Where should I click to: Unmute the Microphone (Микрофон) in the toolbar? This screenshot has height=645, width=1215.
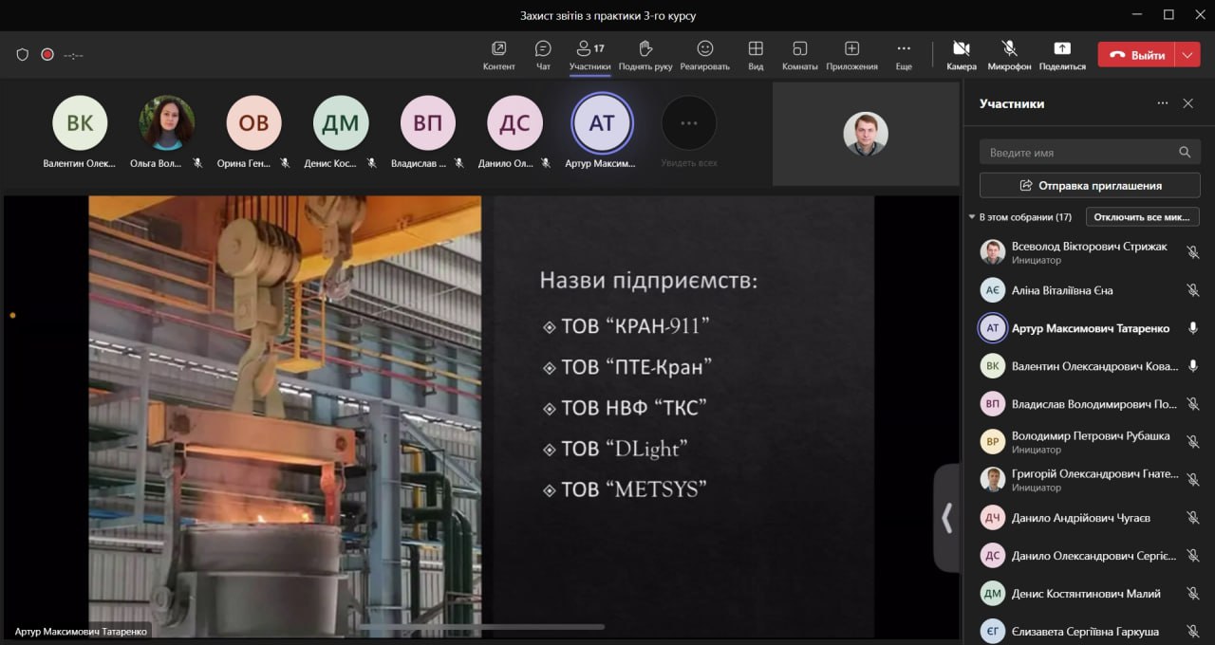(x=1009, y=54)
